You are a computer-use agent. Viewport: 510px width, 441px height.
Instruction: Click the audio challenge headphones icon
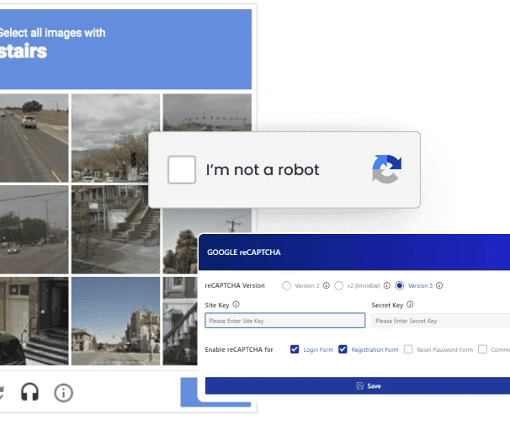[30, 392]
